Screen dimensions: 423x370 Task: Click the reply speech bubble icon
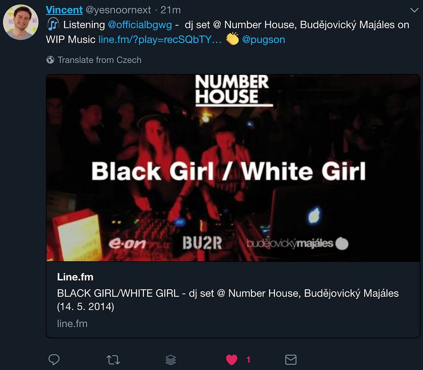tap(54, 359)
